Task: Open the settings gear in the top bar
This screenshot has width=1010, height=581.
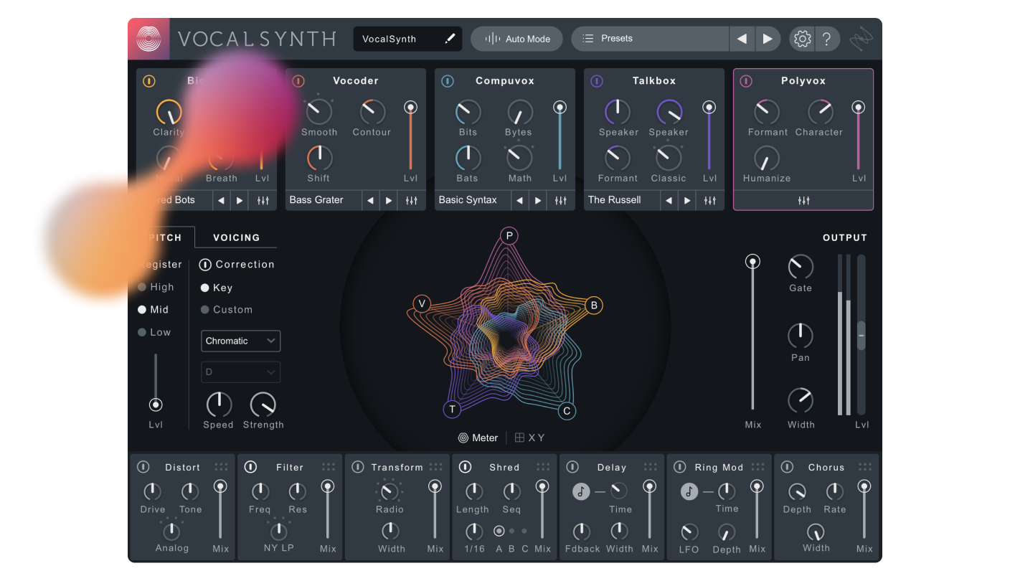Action: coord(803,39)
